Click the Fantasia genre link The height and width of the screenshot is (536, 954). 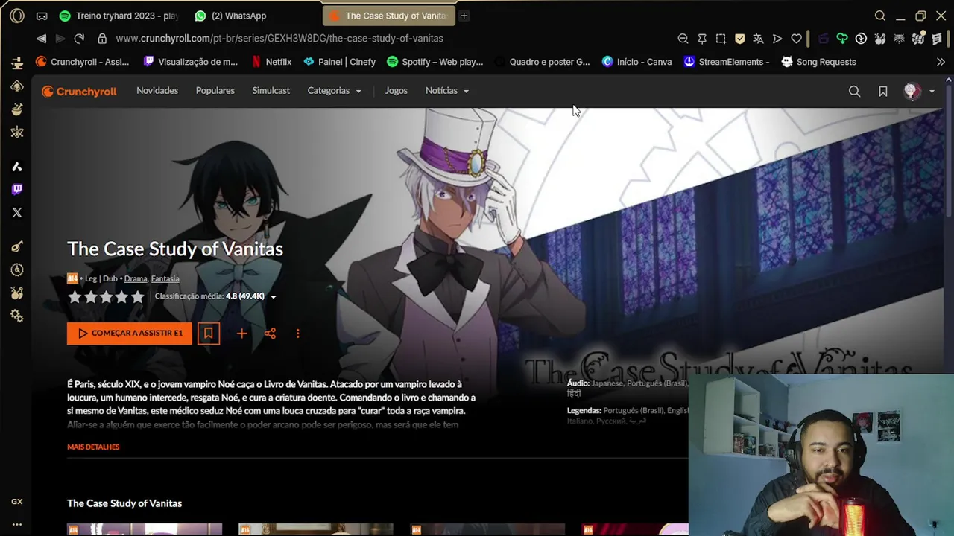(165, 278)
